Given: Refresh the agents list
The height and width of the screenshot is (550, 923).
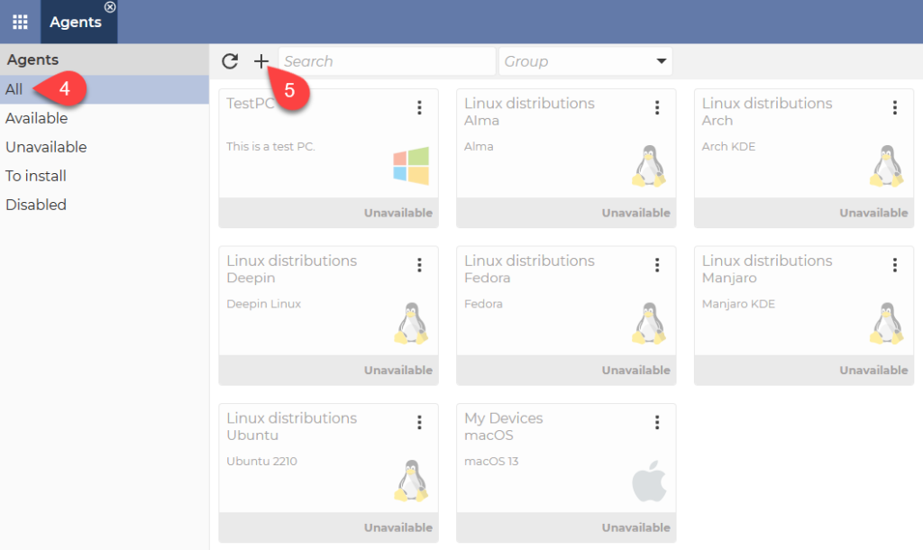Looking at the screenshot, I should pyautogui.click(x=230, y=60).
